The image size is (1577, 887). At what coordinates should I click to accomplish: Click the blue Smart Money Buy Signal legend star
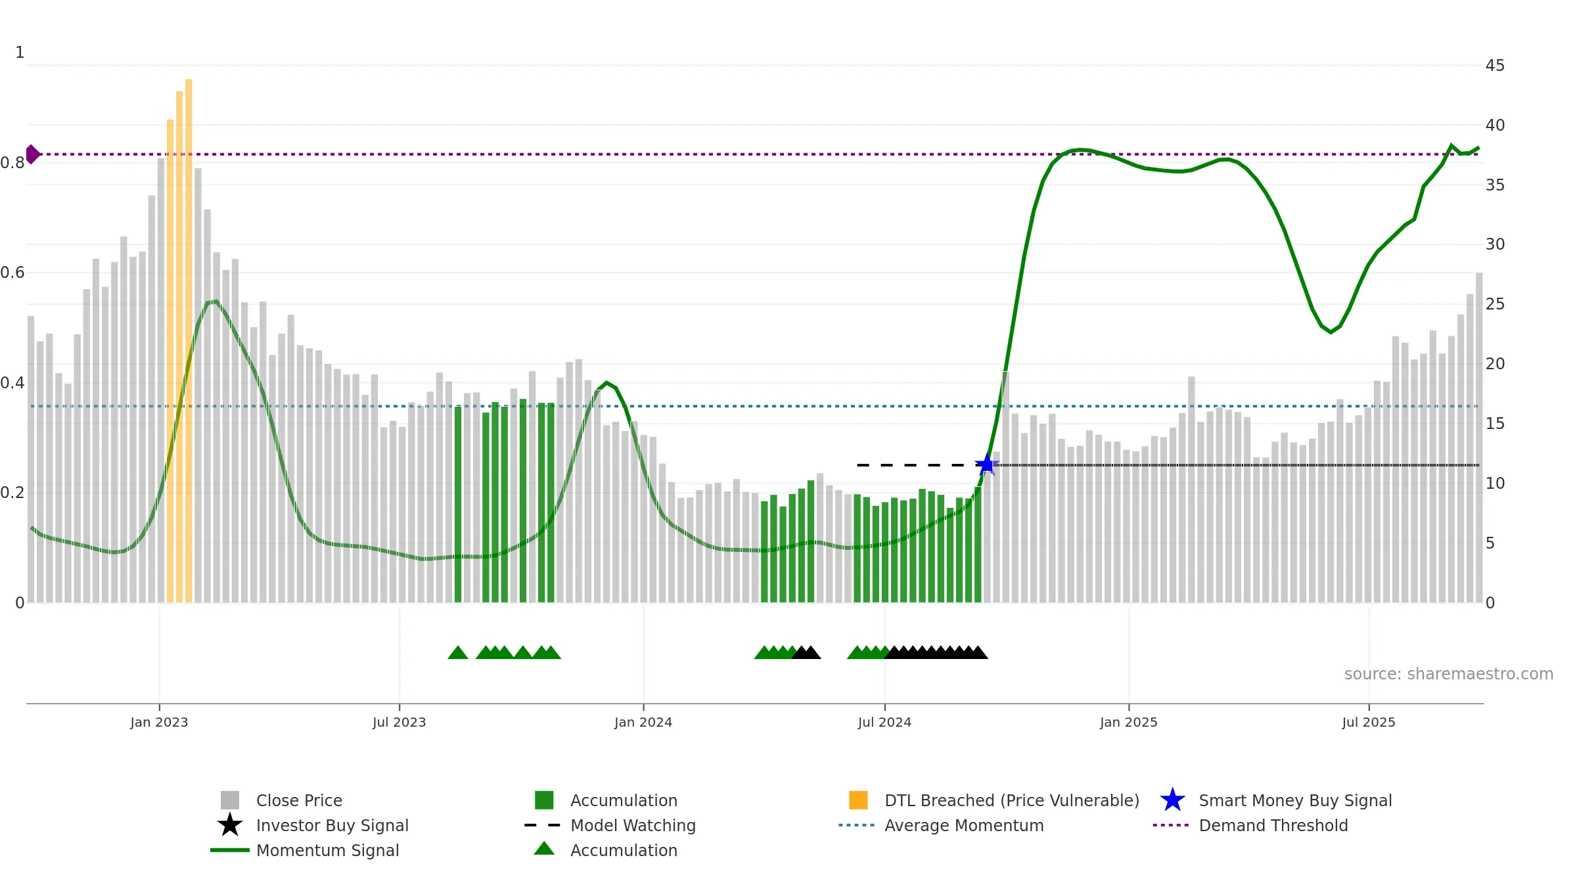pyautogui.click(x=1172, y=800)
